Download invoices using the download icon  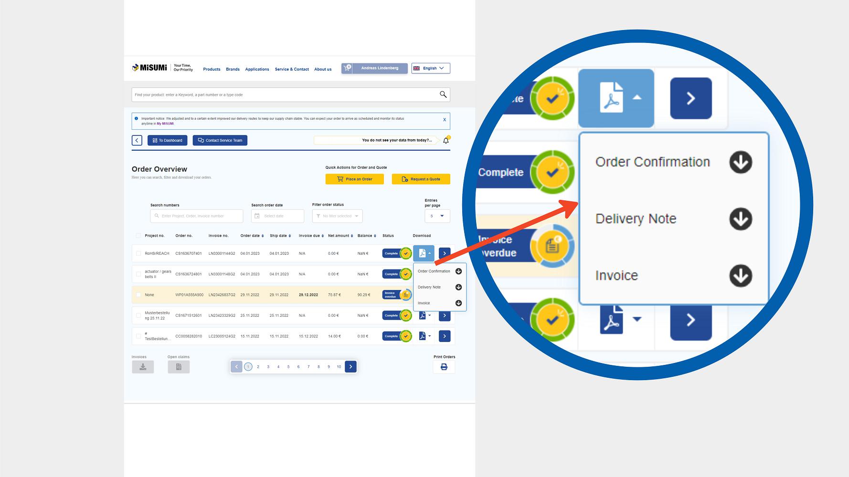point(143,367)
